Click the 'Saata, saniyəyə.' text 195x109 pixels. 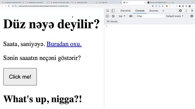coord(24,44)
